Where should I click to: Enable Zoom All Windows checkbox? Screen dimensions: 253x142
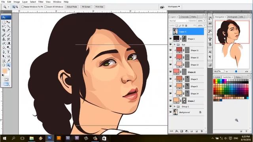pyautogui.click(x=45, y=7)
